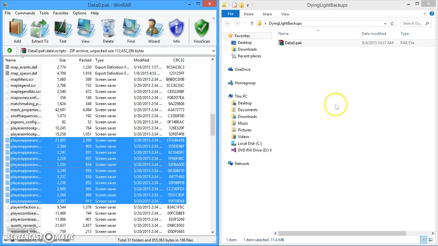The image size is (438, 246).
Task: Click the Explorer Forward arrow button
Action: 237,23
